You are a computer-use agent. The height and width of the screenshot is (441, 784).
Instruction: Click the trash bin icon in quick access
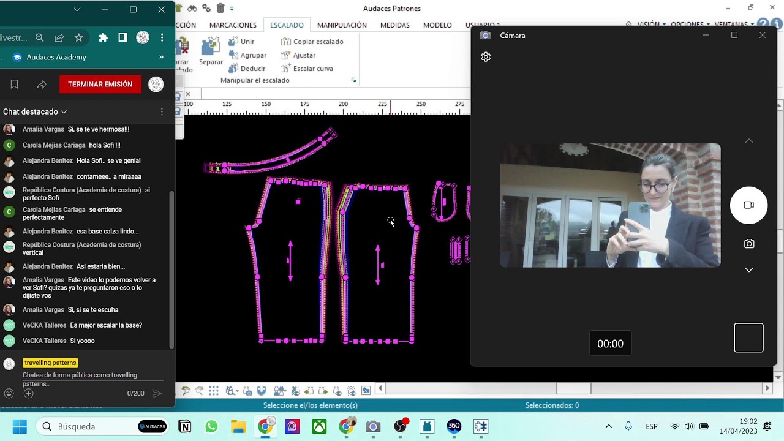[221, 8]
